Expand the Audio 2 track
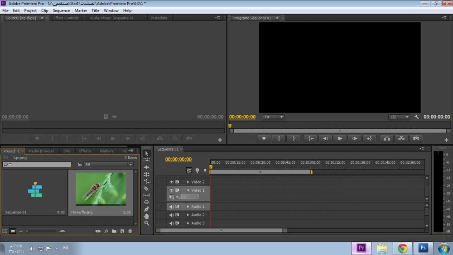The image size is (453, 255). (188, 215)
